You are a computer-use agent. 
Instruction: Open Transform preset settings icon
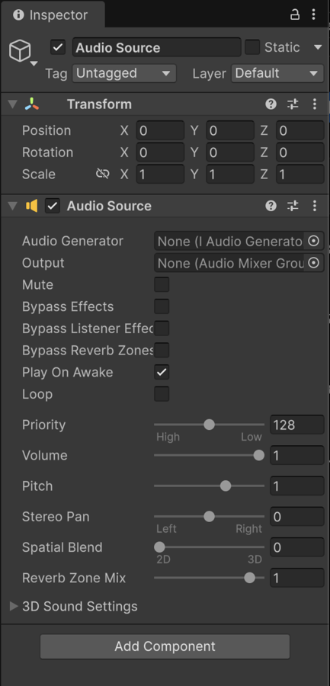(x=293, y=104)
